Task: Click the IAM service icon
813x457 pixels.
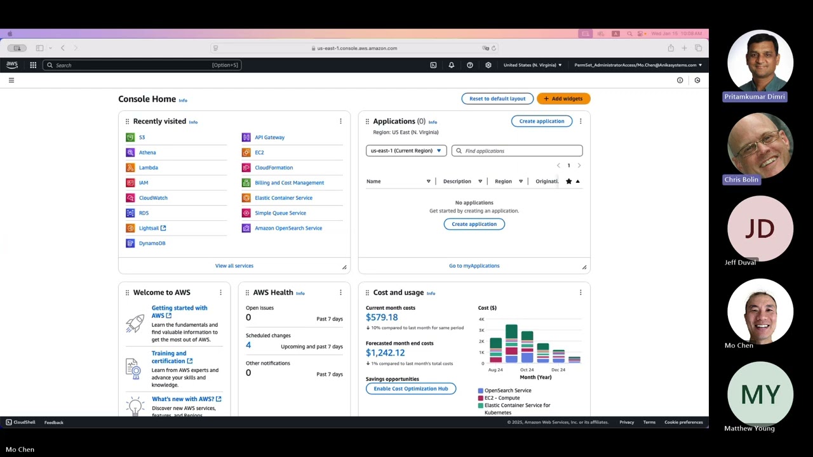Action: tap(130, 183)
